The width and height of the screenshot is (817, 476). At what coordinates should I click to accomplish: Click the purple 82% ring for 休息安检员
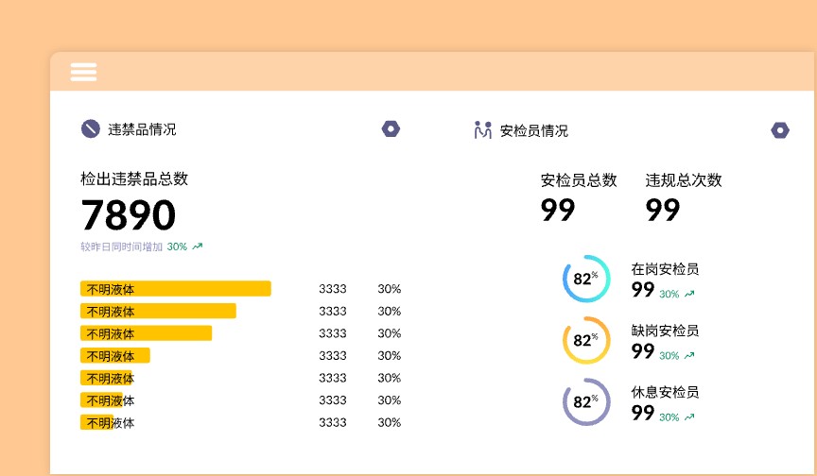pyautogui.click(x=586, y=401)
